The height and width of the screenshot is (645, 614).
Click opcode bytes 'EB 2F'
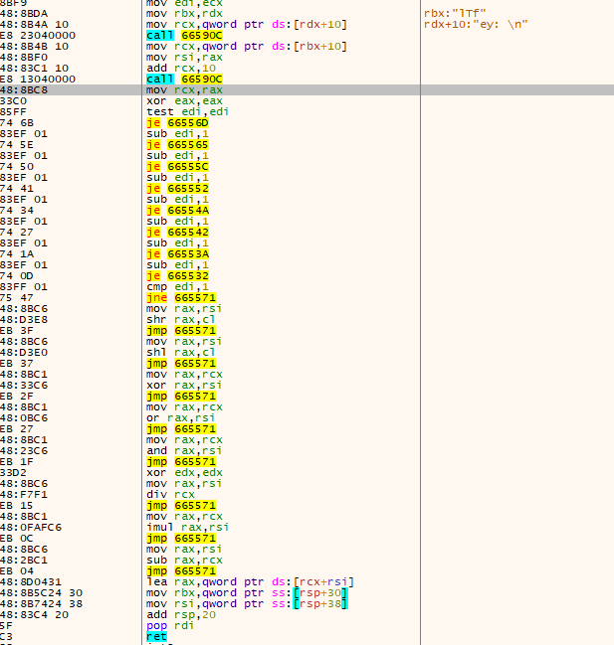coord(17,397)
